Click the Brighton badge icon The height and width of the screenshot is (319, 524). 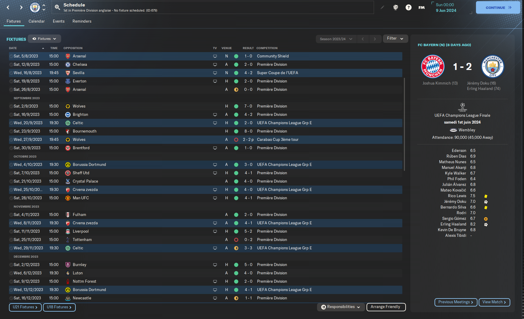[68, 115]
